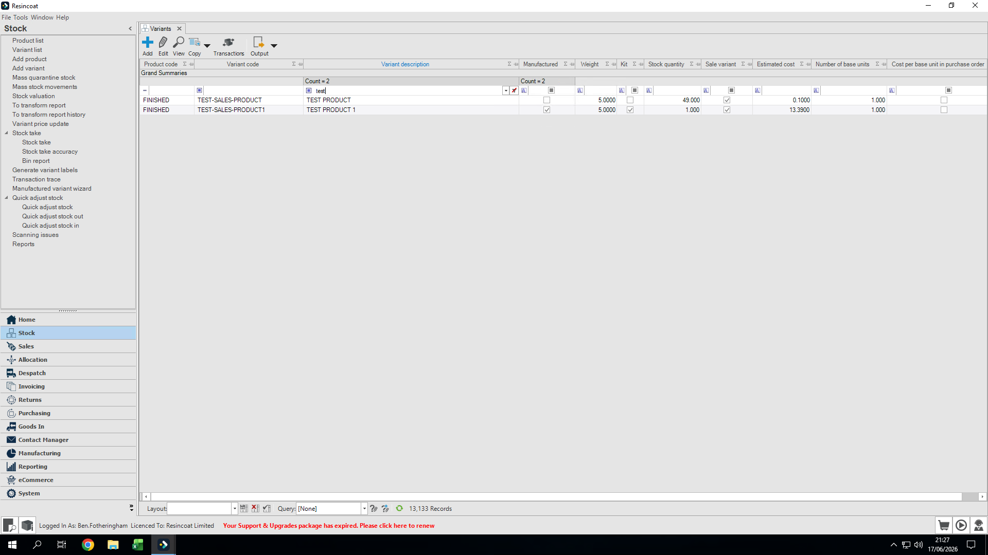Toggle Manufactured checkbox for TEST PRODUCT
Image resolution: width=988 pixels, height=555 pixels.
pyautogui.click(x=546, y=100)
